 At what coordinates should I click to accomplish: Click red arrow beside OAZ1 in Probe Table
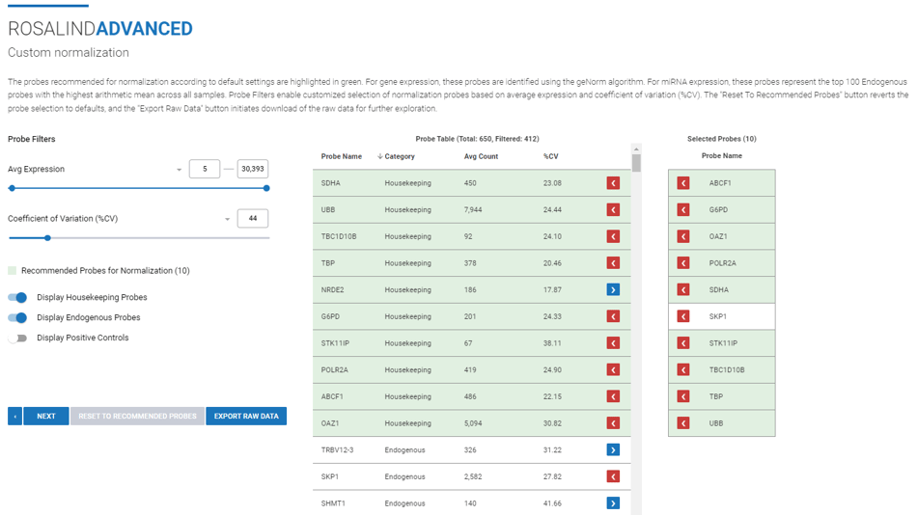[613, 423]
